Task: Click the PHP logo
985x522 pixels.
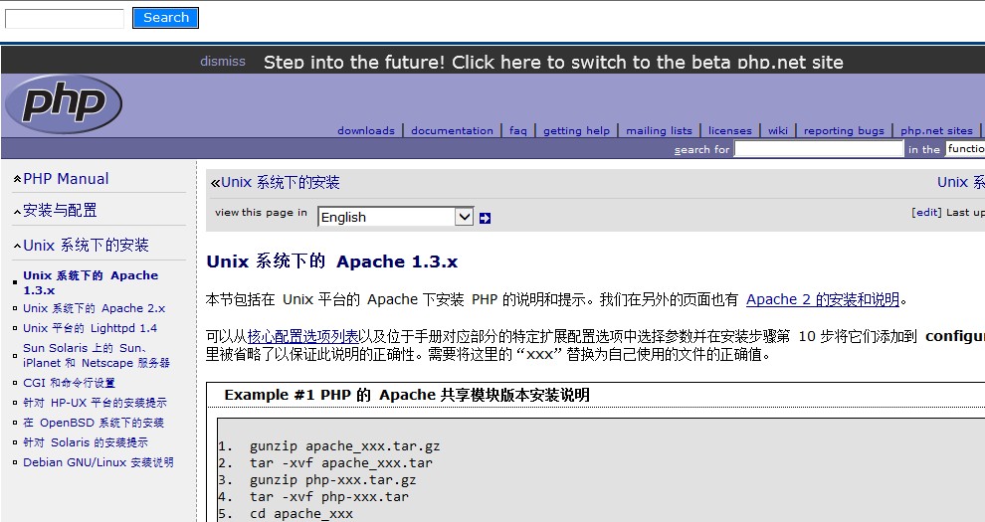Action: 64,103
